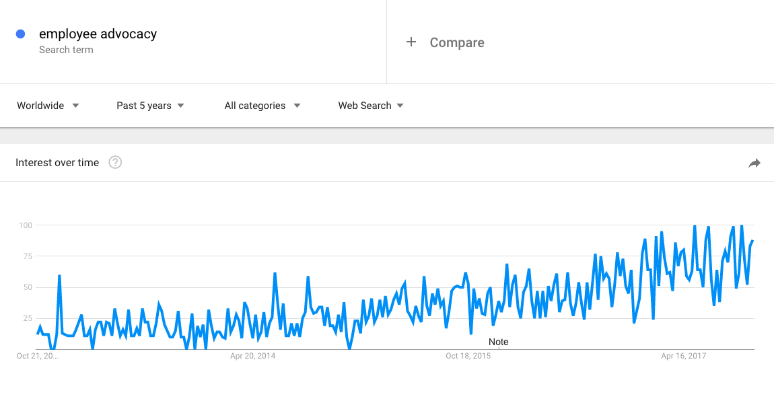Screen dimensions: 774x407
Task: Click the Apr 20, 2014 axis label
Action: click(253, 356)
